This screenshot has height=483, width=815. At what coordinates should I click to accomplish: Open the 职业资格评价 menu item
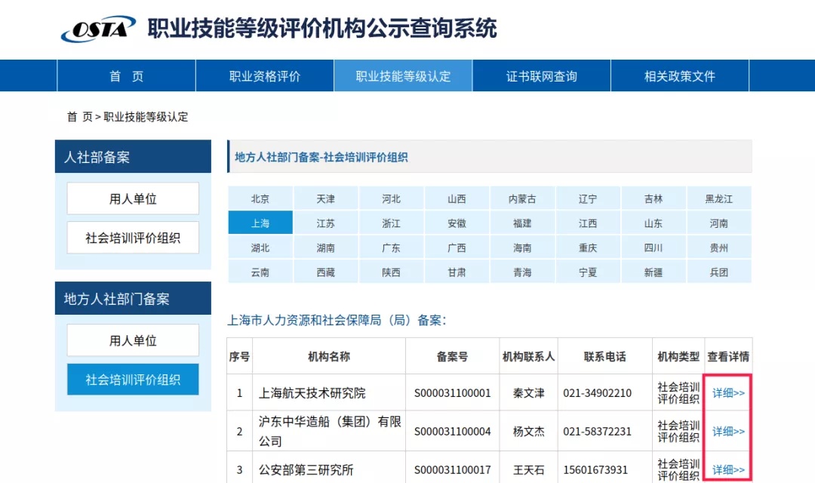click(x=265, y=76)
